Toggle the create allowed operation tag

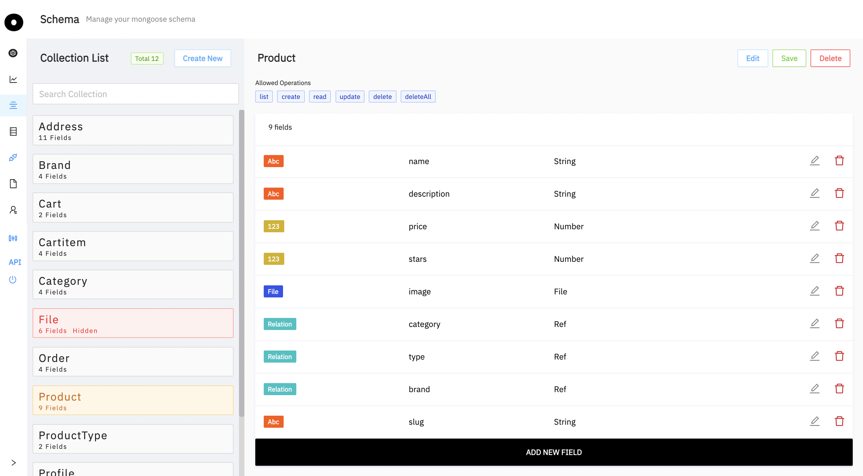[291, 97]
